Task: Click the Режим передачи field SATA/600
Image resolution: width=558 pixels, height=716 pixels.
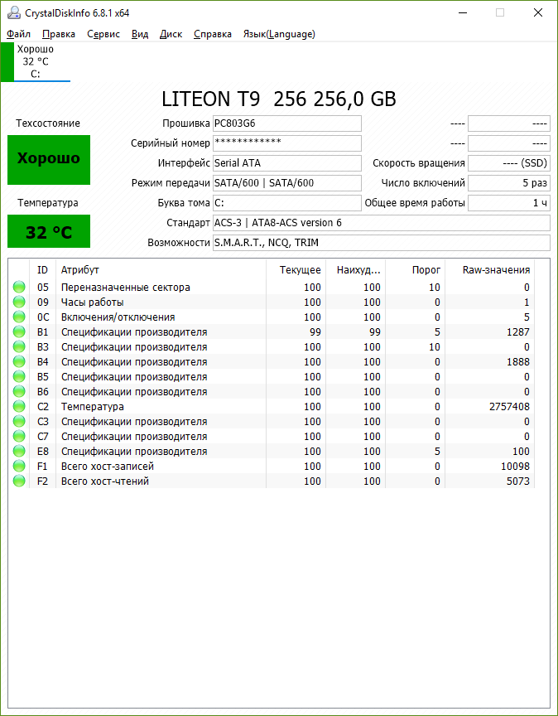Action: coord(287,183)
